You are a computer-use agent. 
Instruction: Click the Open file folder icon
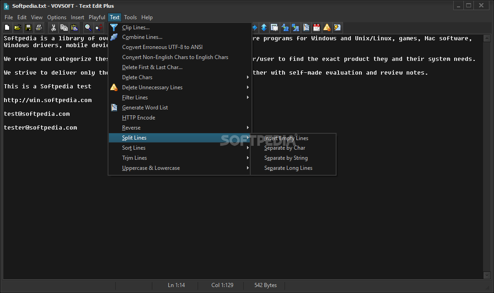pos(18,28)
